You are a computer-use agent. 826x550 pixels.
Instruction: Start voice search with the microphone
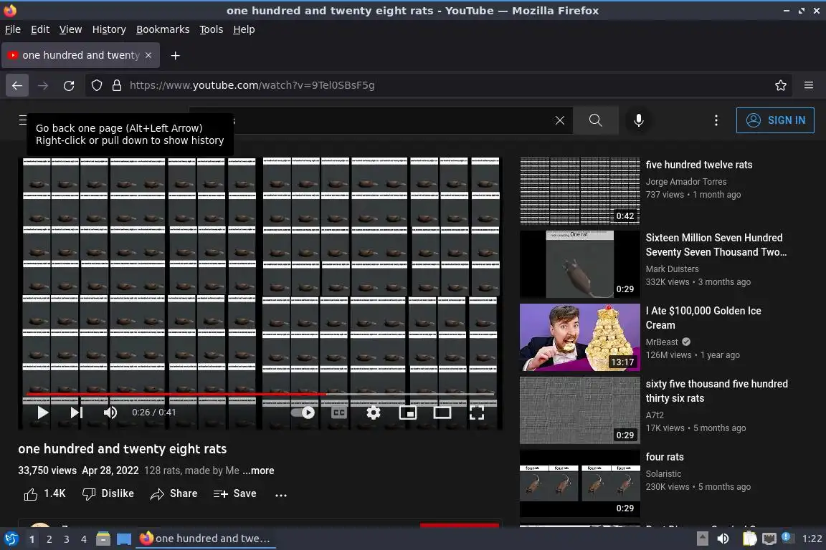click(x=638, y=120)
